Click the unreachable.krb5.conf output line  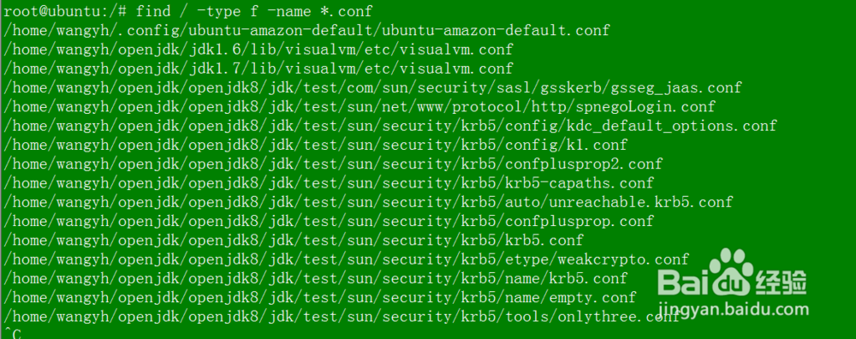(x=368, y=202)
